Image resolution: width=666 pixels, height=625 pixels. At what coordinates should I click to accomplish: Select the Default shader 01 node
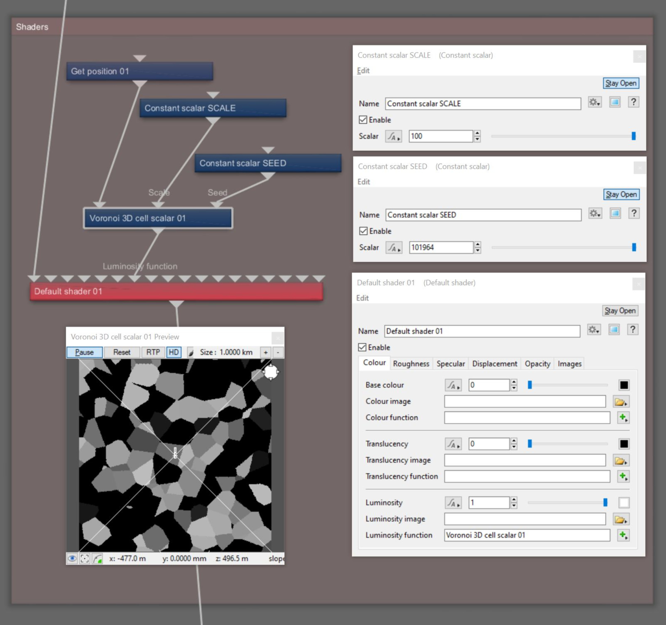[x=176, y=291]
